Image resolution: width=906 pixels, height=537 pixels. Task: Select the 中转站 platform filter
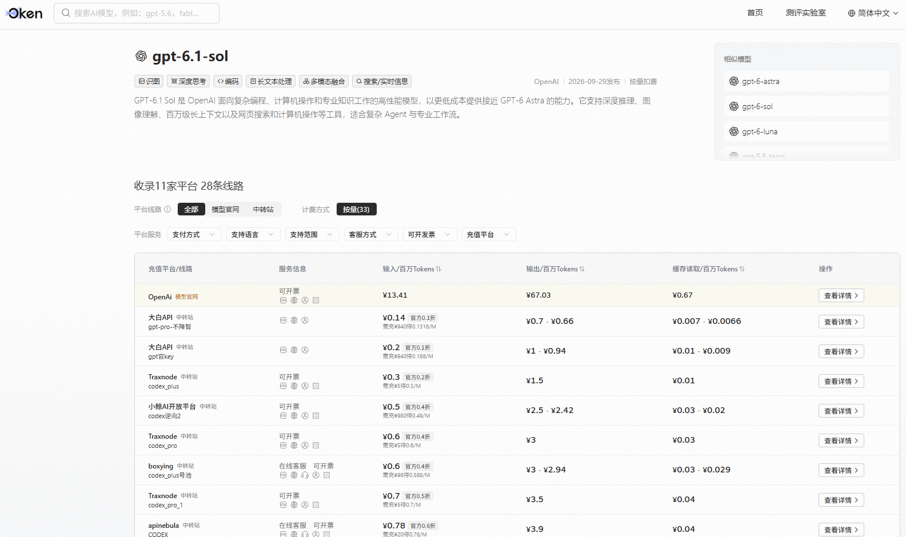click(263, 209)
